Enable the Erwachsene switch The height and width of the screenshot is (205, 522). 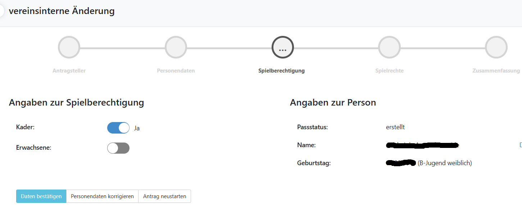[118, 148]
